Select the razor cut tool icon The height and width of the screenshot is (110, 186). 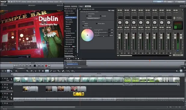point(63,71)
